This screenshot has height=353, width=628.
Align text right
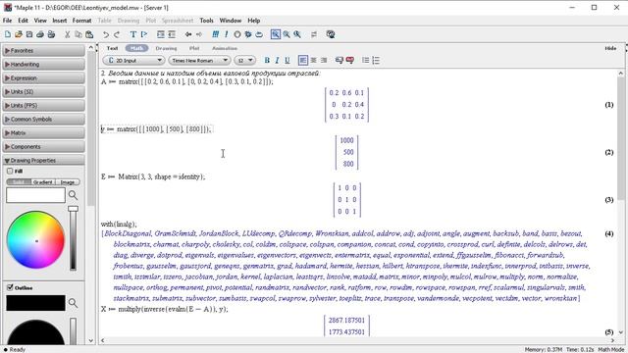coord(324,61)
